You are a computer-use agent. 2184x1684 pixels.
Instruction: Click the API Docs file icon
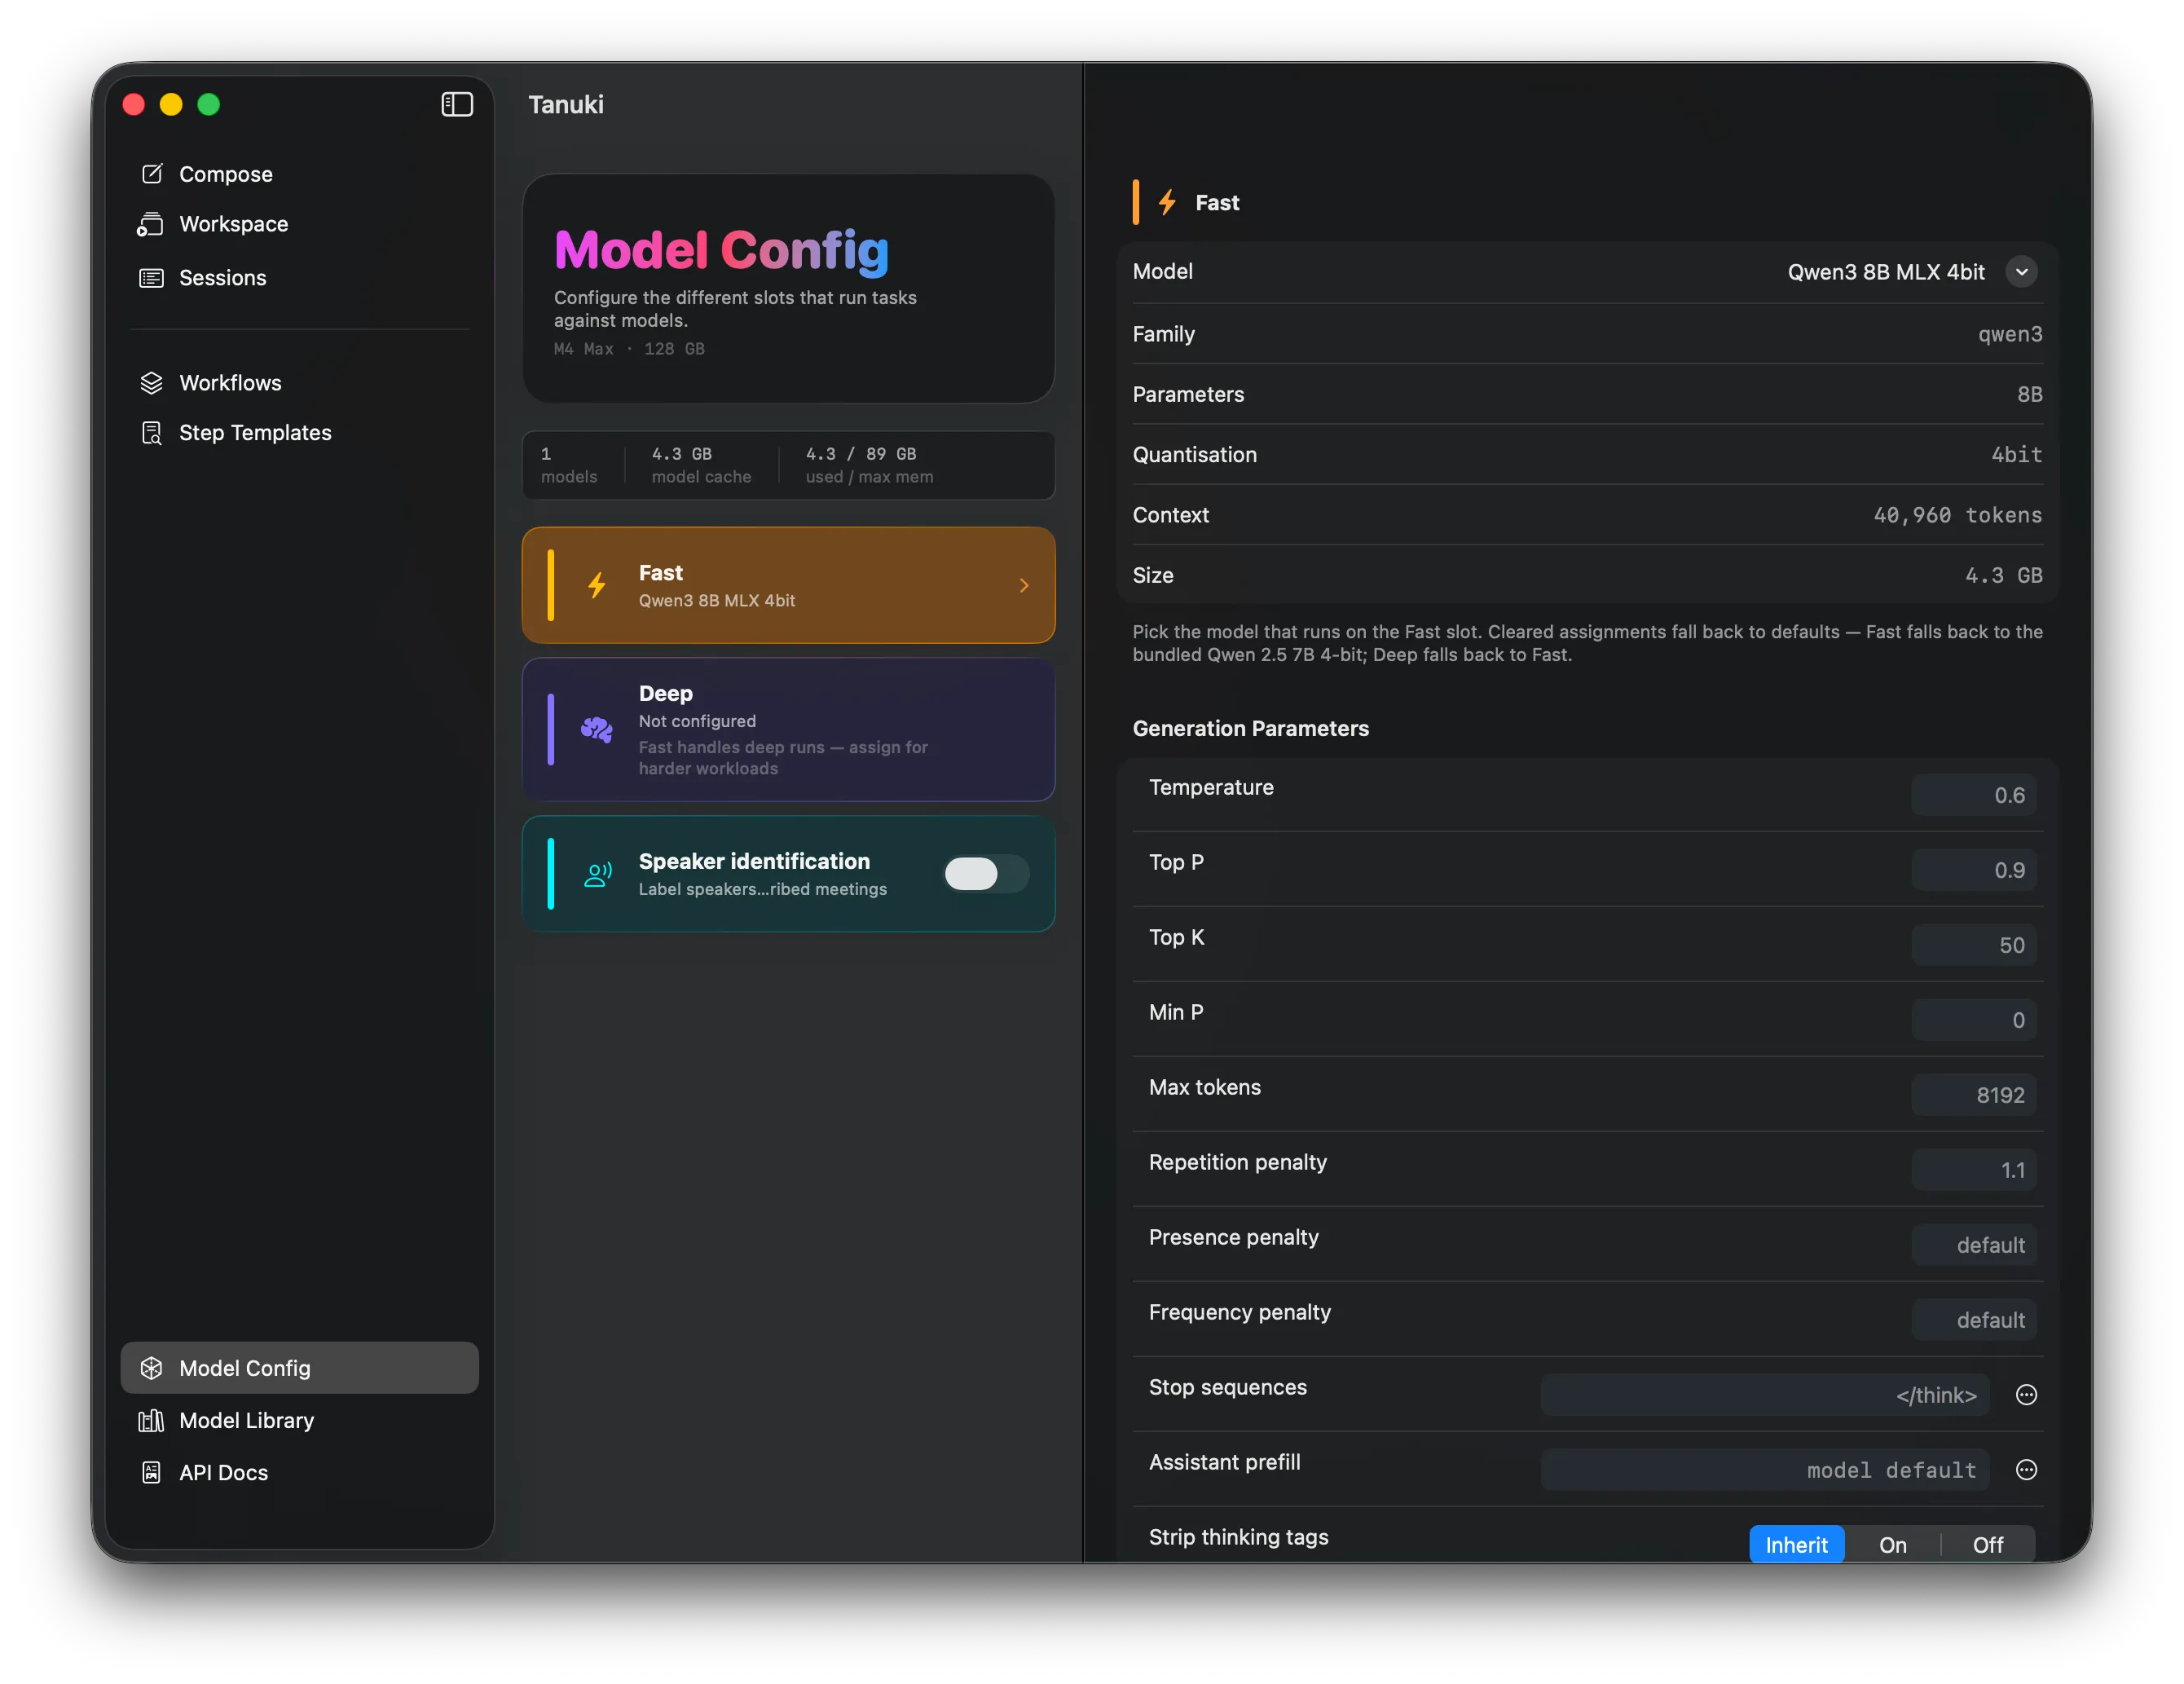151,1472
